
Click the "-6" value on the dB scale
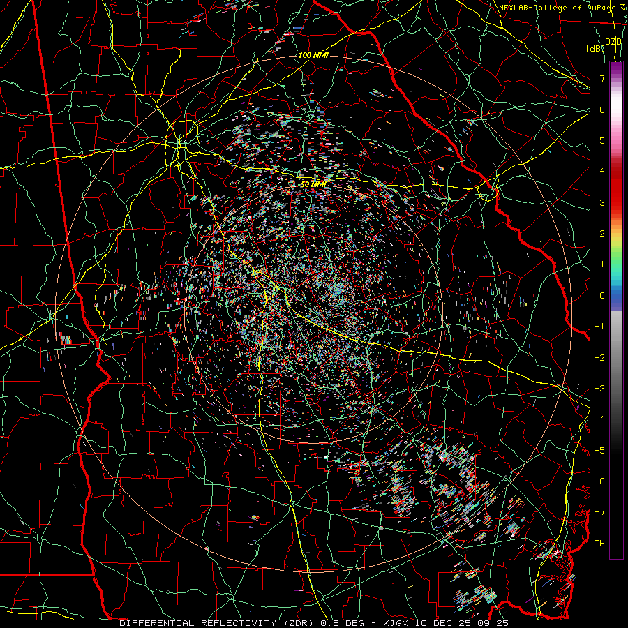point(599,481)
